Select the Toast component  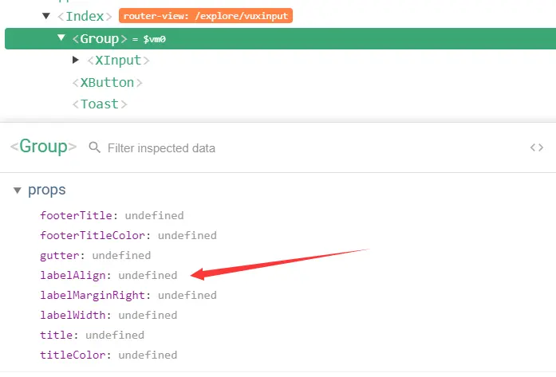100,104
